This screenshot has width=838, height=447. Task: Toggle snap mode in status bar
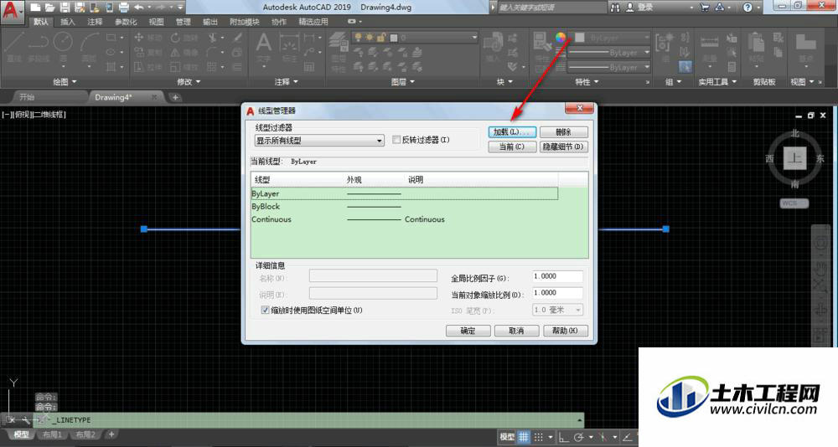click(539, 436)
